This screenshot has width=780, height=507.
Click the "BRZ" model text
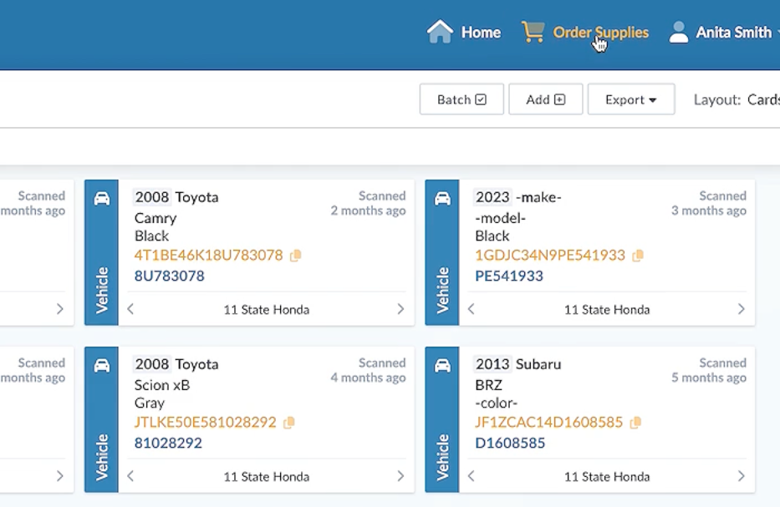pyautogui.click(x=488, y=385)
